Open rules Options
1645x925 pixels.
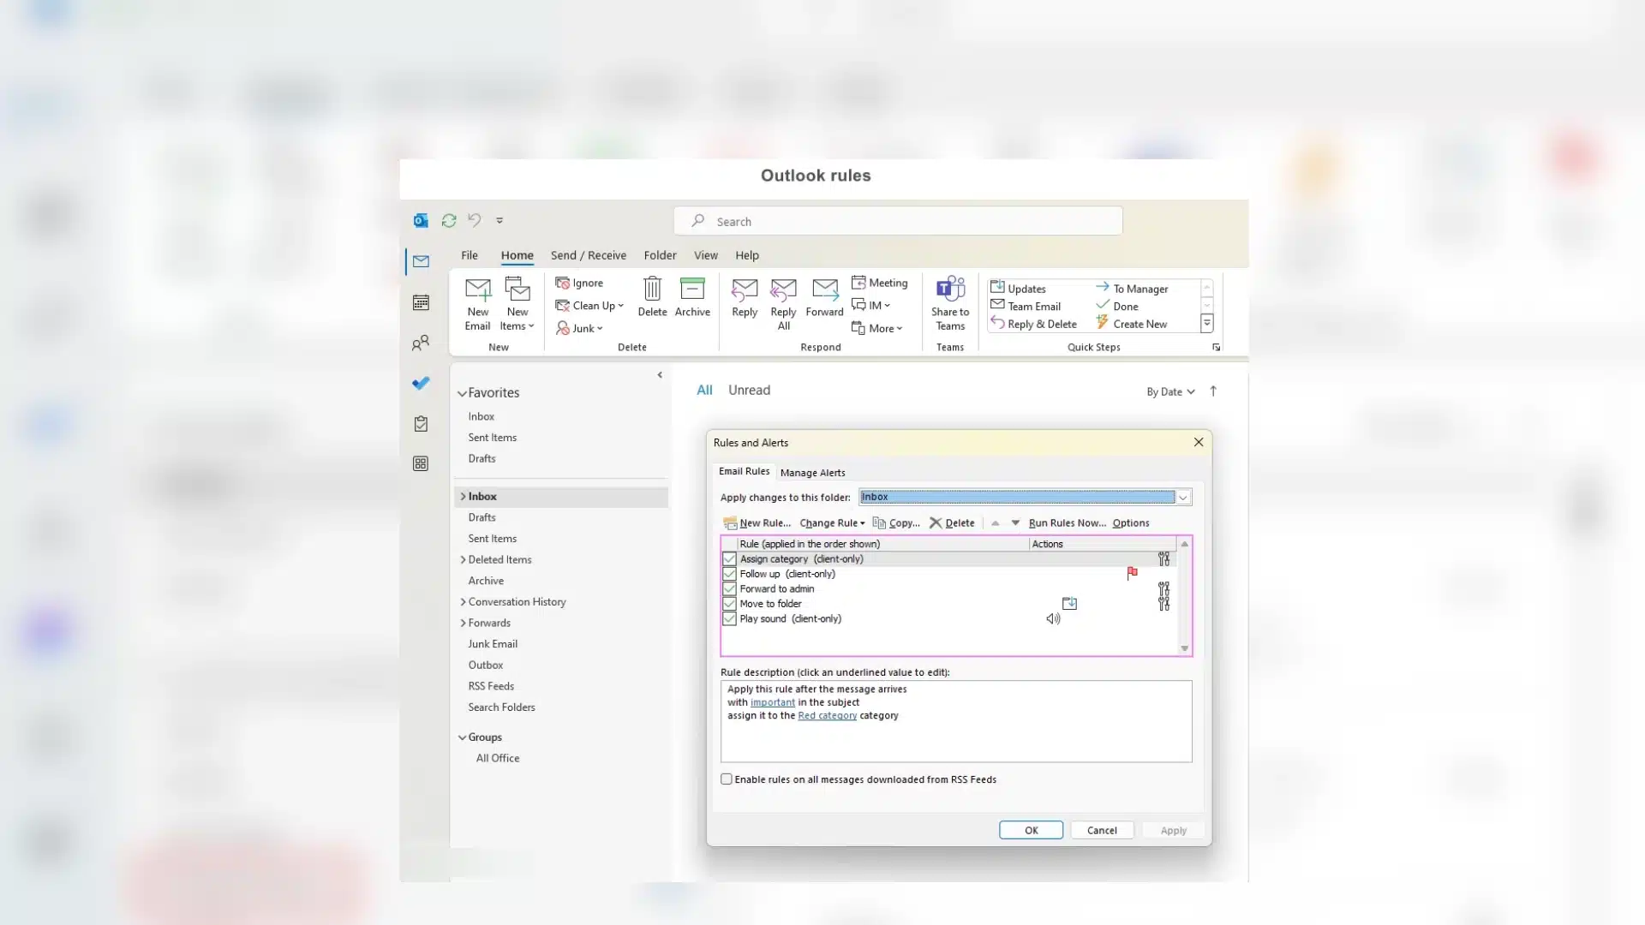click(1131, 523)
